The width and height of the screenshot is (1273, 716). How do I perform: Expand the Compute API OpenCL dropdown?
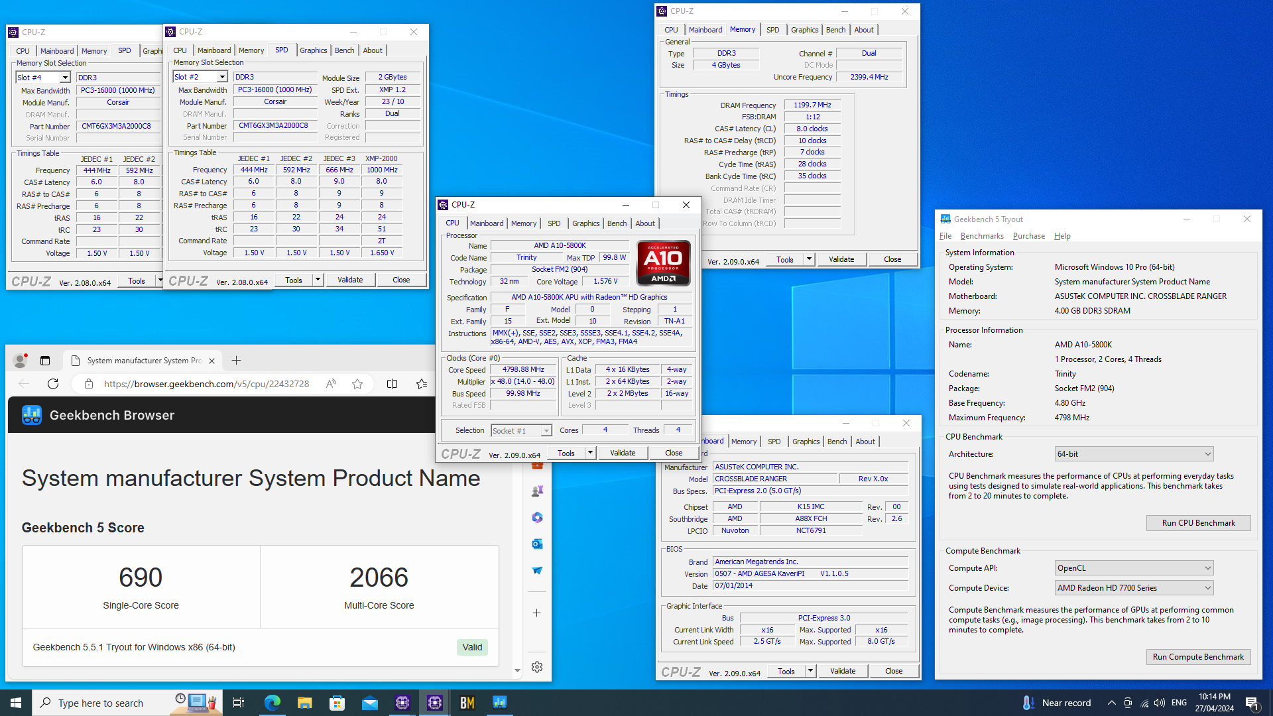pyautogui.click(x=1134, y=568)
